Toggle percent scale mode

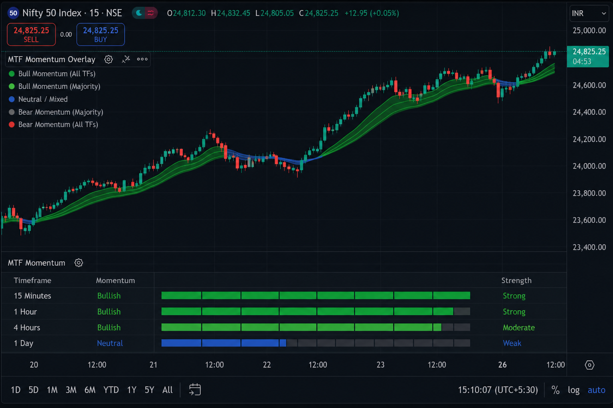click(555, 390)
